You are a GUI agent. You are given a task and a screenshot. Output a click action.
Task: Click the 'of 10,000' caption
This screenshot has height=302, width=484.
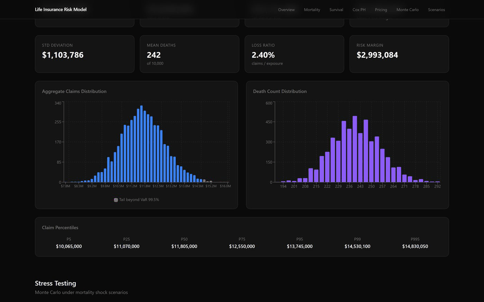155,63
